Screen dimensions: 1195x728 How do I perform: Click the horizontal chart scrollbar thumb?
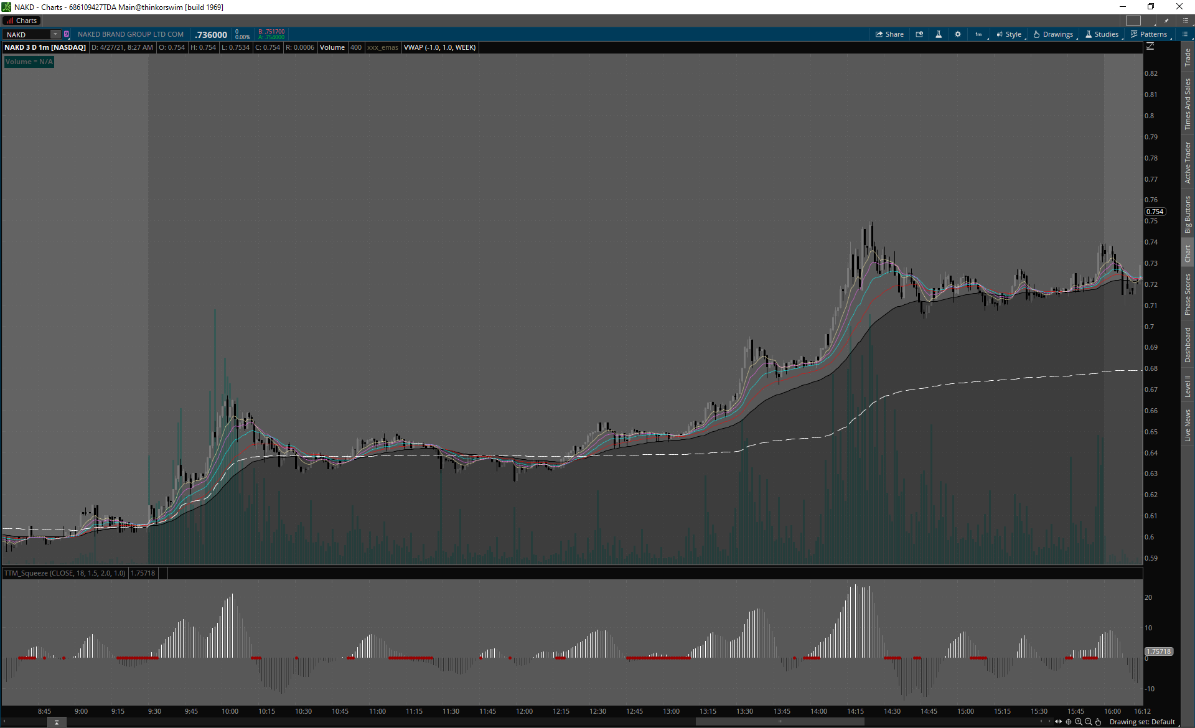coord(779,722)
